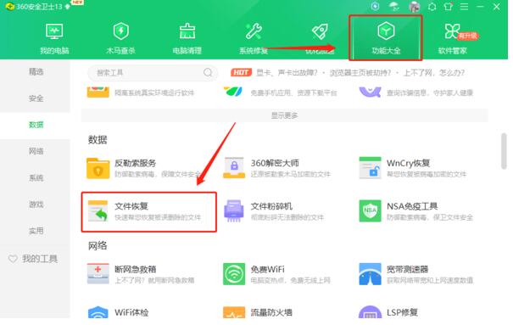513x325 pixels.
Task: Select 系统 category in sidebar
Action: tap(36, 177)
